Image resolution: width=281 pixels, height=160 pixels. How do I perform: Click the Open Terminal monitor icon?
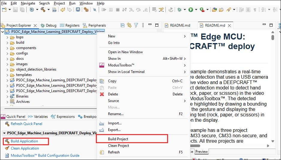78,10
